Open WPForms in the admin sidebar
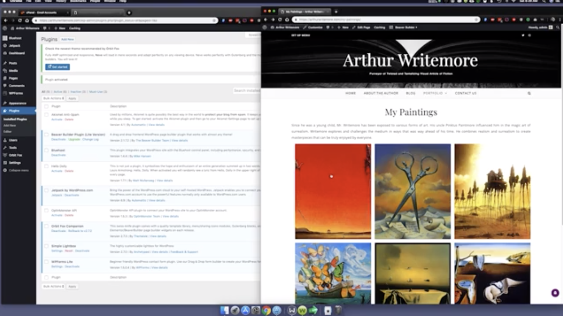The image size is (563, 316). click(x=16, y=93)
